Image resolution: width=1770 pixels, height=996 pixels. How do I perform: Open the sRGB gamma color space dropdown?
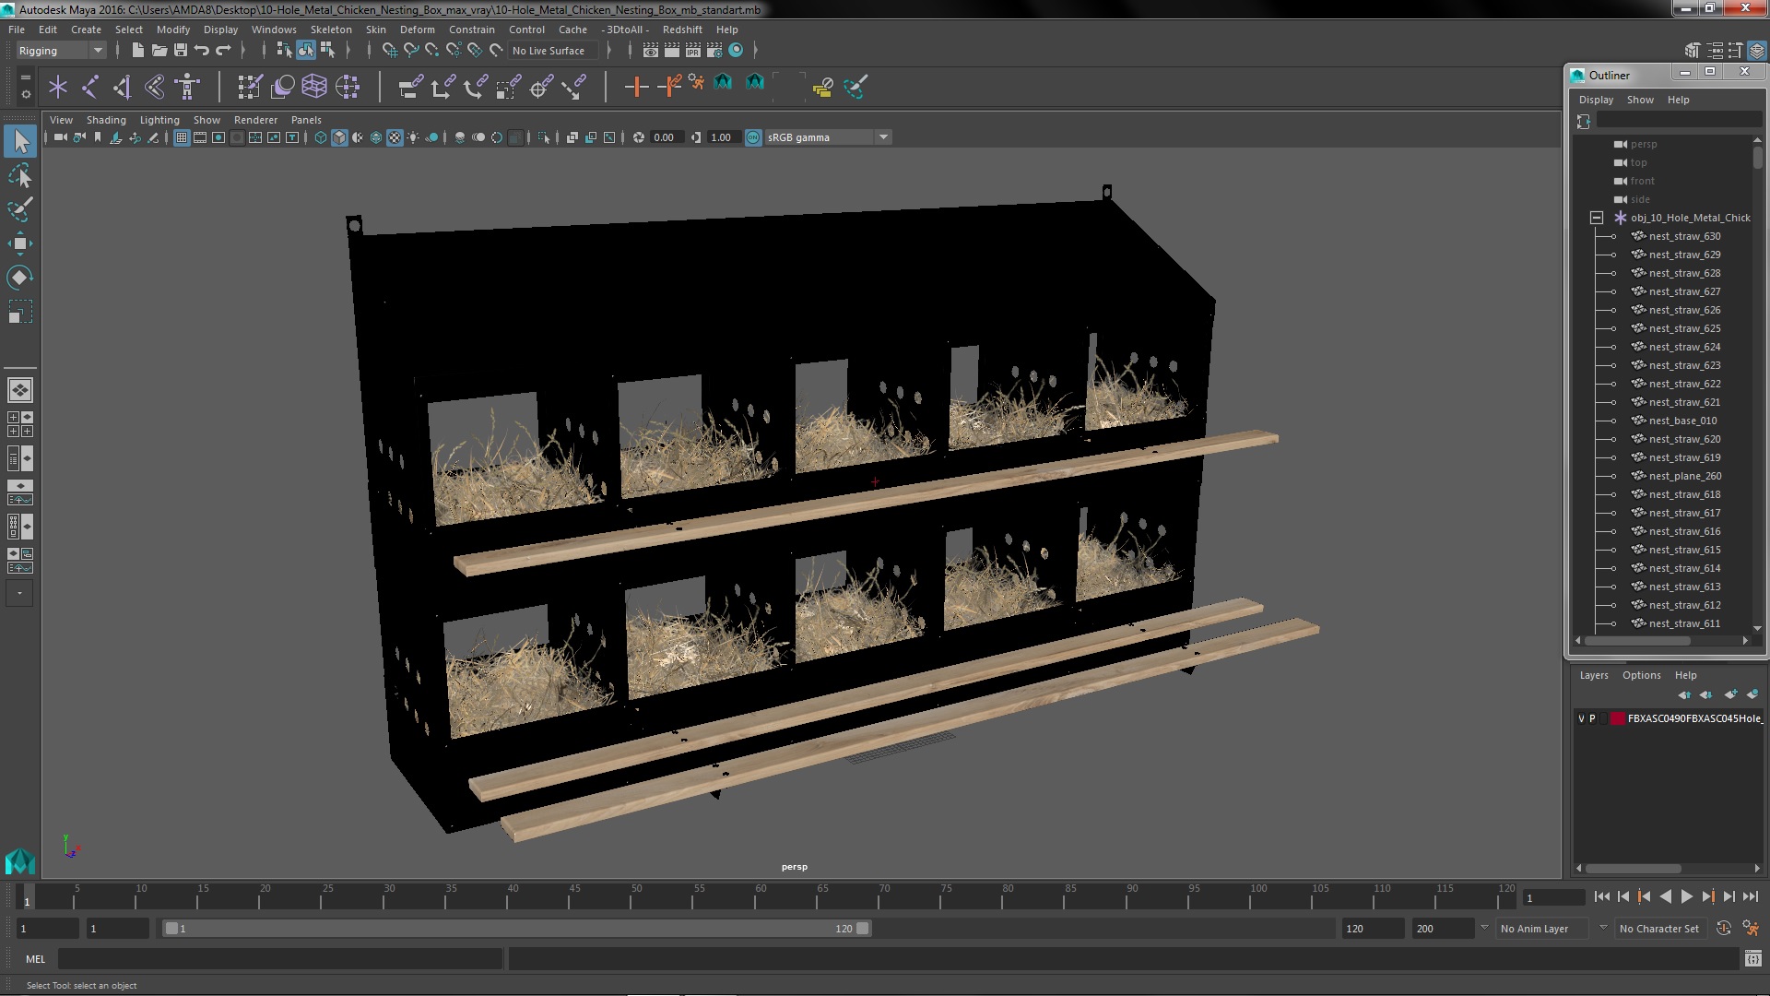(x=883, y=137)
